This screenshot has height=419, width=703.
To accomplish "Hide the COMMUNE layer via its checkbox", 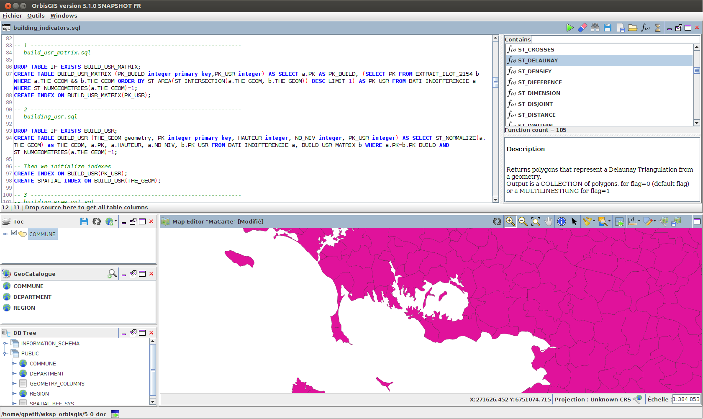I will click(14, 233).
